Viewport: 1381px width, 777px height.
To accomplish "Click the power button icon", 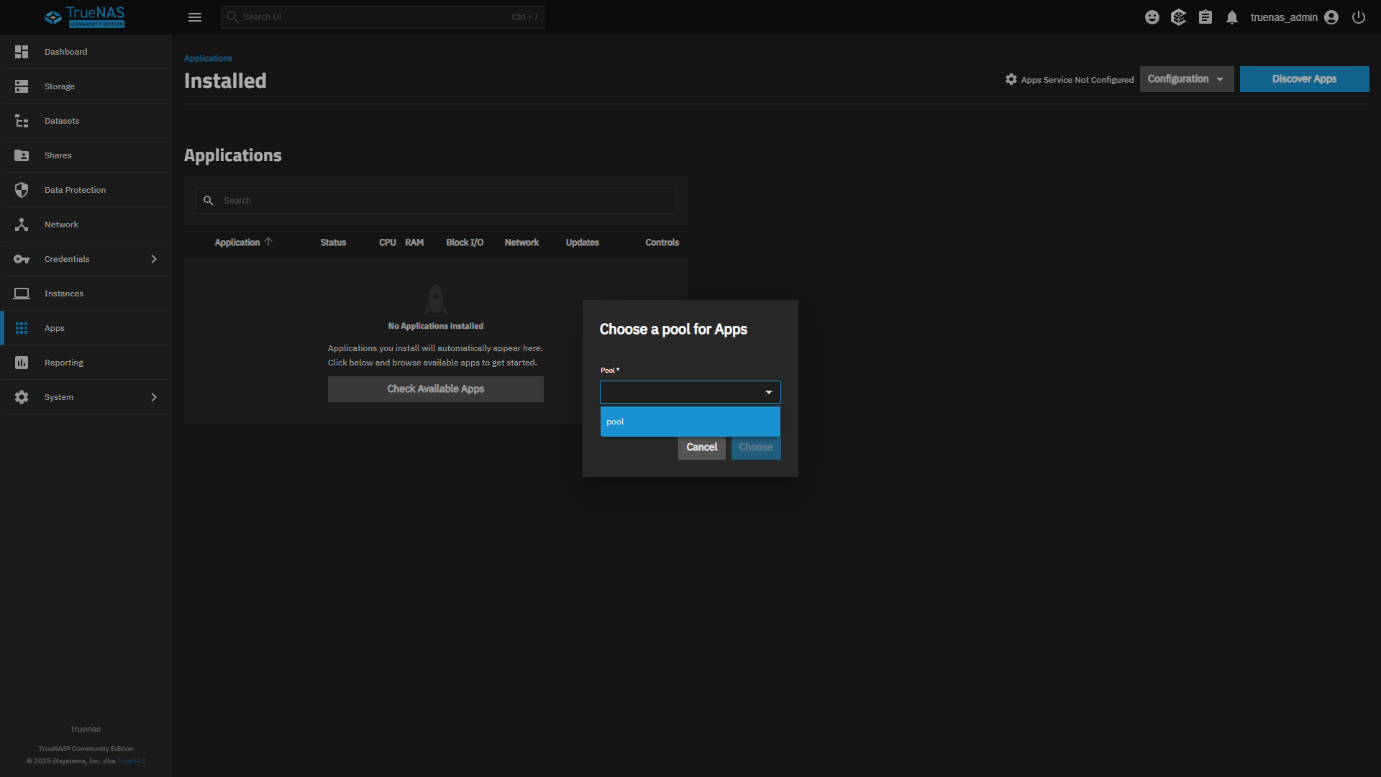I will pyautogui.click(x=1359, y=17).
